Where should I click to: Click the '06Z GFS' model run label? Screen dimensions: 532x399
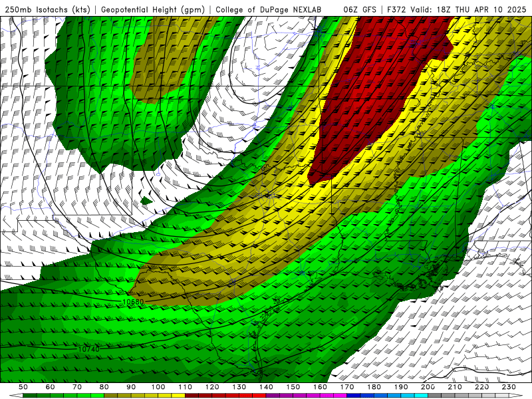[x=360, y=9]
